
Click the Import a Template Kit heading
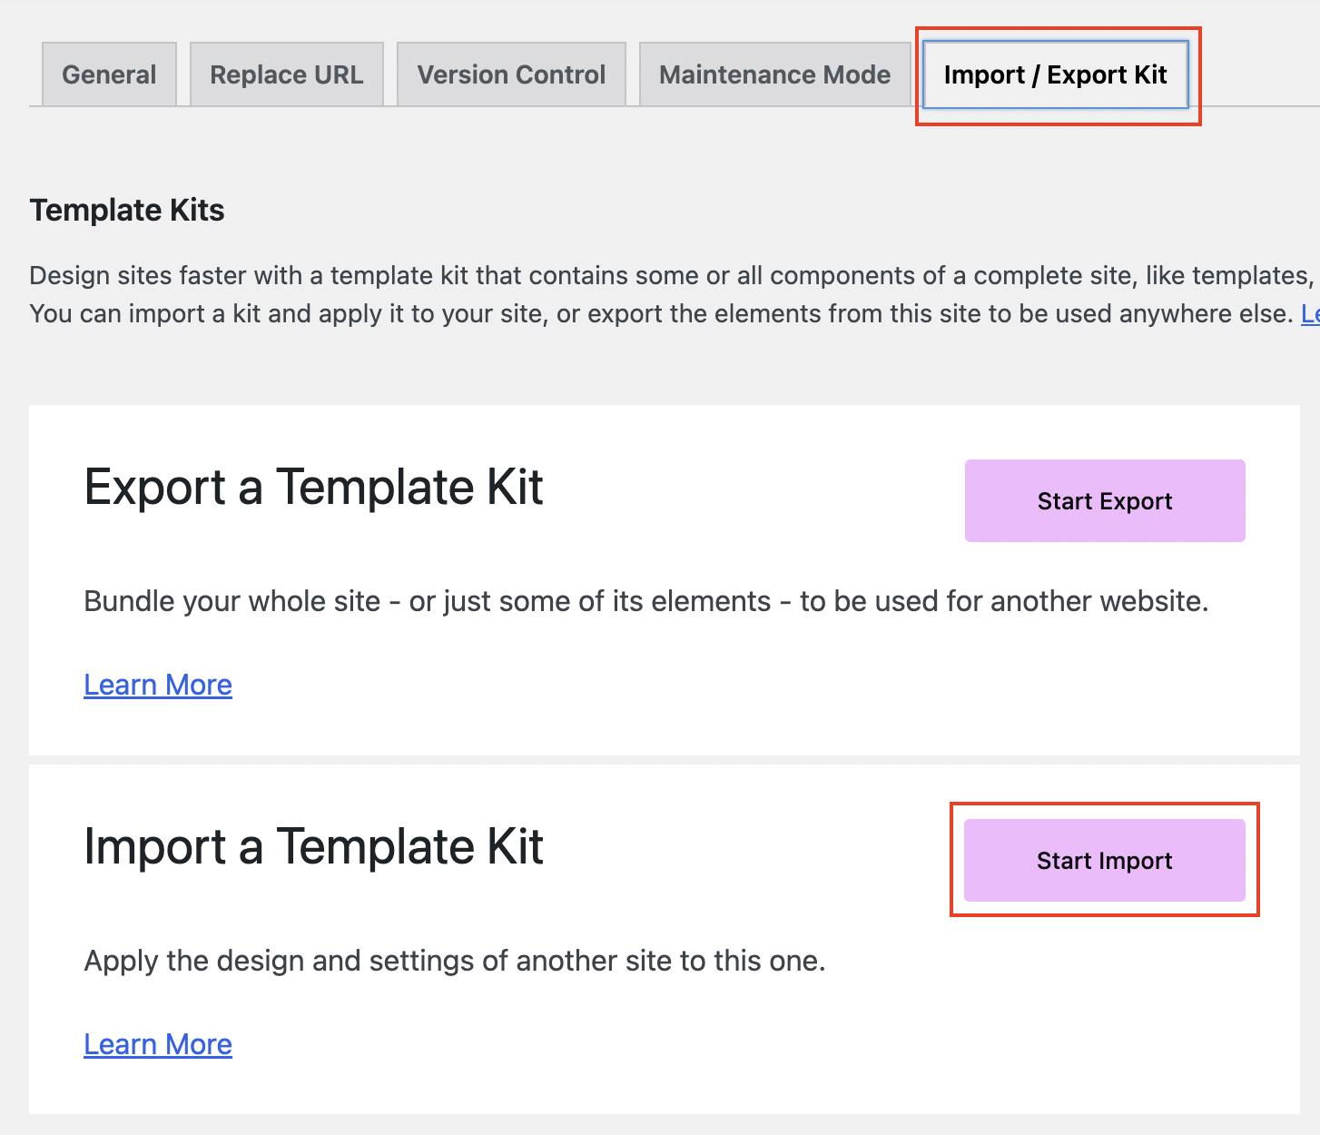tap(313, 847)
